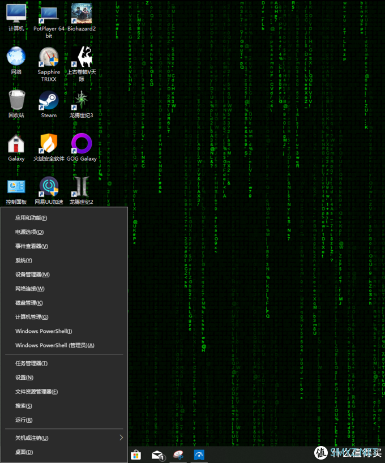Select the 龙腾世纪2 game icon

[82, 187]
